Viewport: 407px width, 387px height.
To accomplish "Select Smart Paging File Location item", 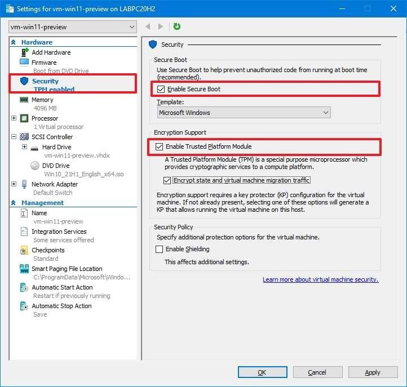I will click(x=67, y=269).
